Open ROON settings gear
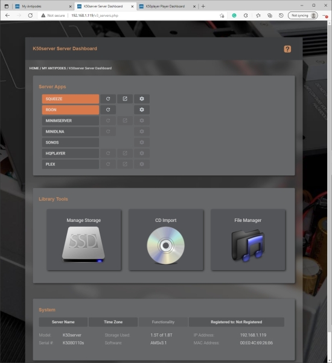Screen dimensions: 332x363 tap(142, 110)
